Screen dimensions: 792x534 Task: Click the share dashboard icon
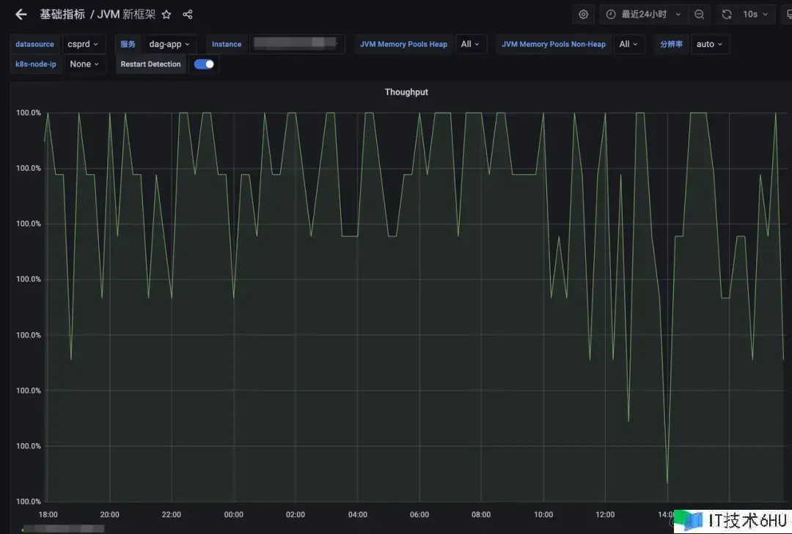(188, 15)
